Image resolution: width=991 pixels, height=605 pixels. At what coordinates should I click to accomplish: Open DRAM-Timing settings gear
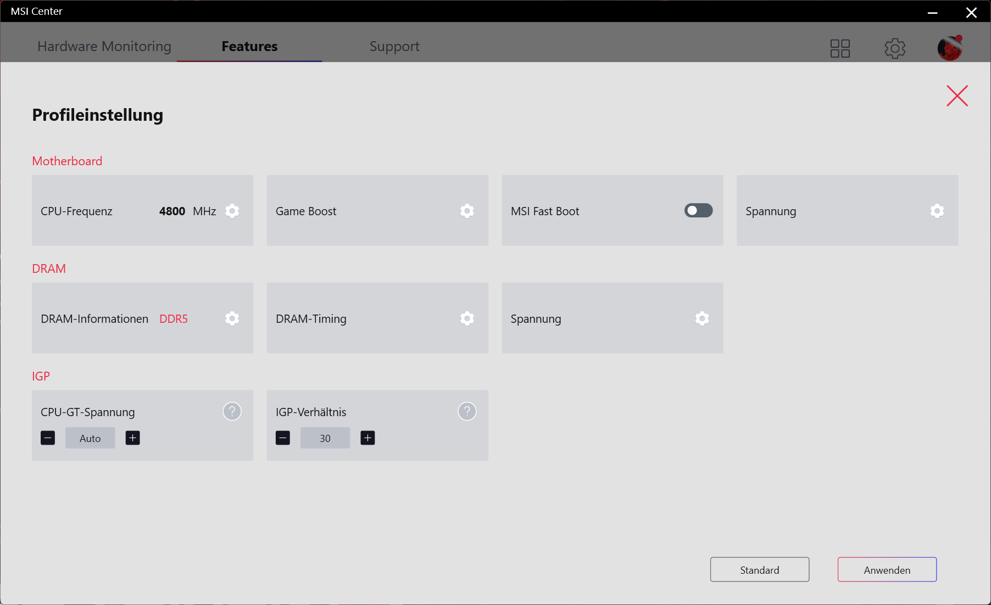tap(467, 318)
